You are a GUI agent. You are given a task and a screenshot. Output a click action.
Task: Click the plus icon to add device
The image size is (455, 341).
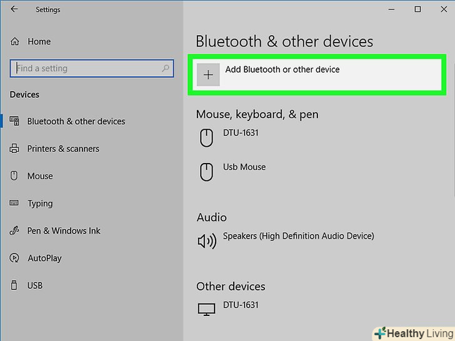point(208,75)
